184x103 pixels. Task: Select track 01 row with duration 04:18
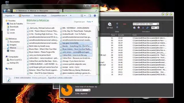(x=136, y=38)
